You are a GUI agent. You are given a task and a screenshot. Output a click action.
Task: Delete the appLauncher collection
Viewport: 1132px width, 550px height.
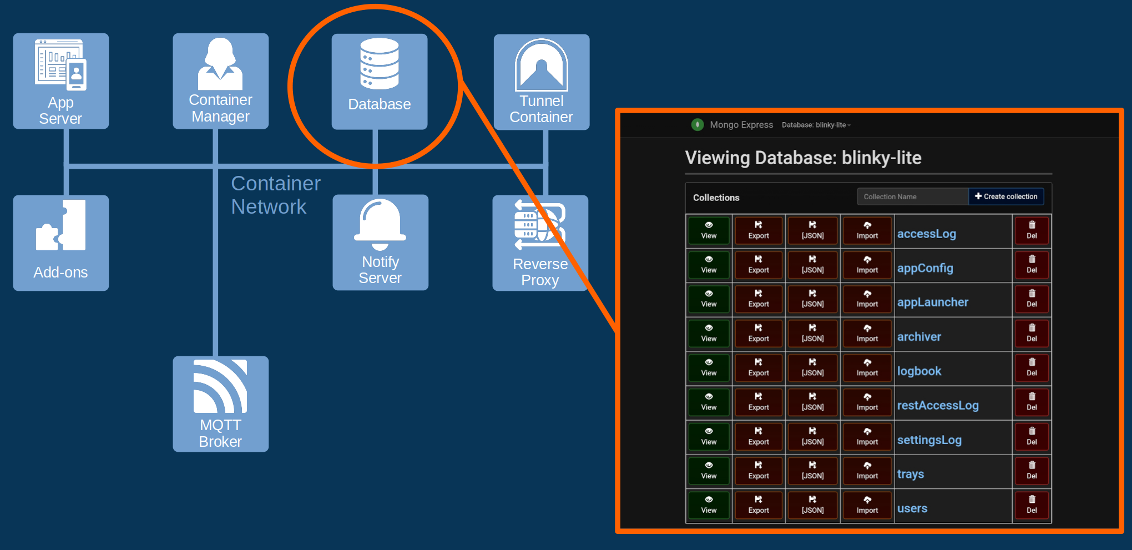tap(1032, 300)
